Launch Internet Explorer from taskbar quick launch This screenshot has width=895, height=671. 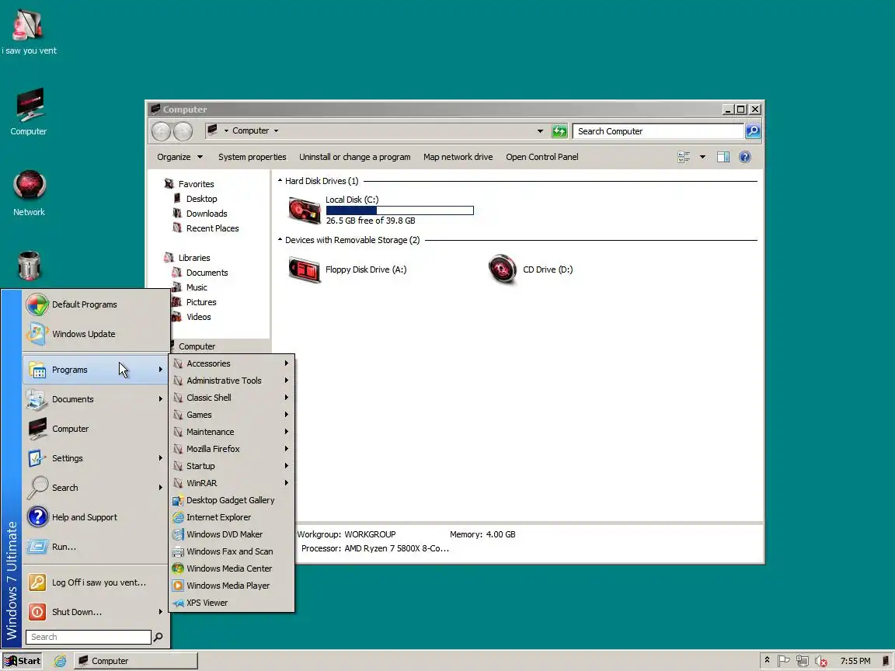(x=60, y=661)
